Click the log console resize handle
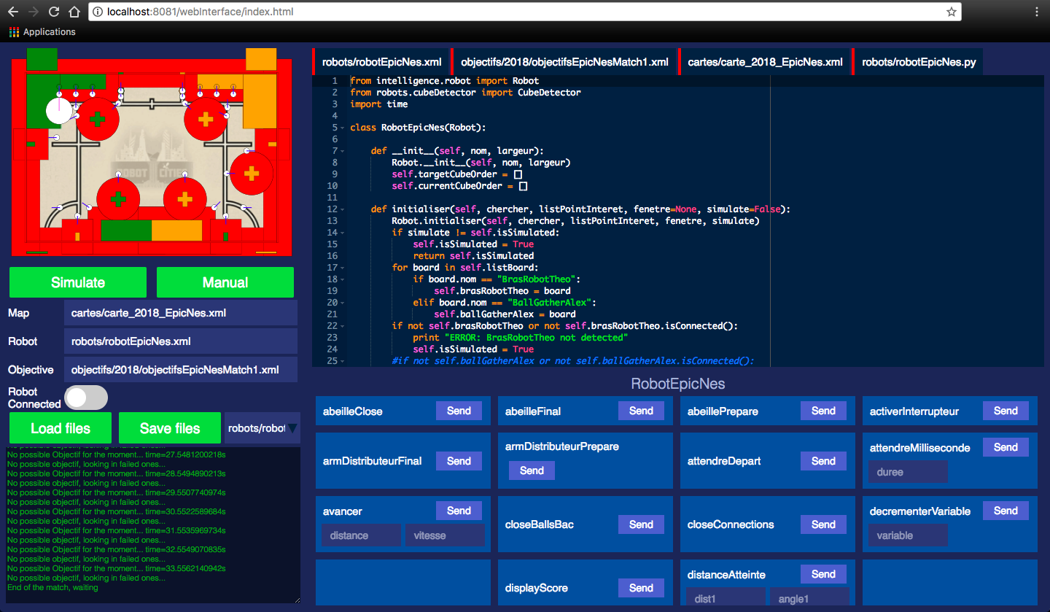Image resolution: width=1050 pixels, height=612 pixels. (296, 599)
